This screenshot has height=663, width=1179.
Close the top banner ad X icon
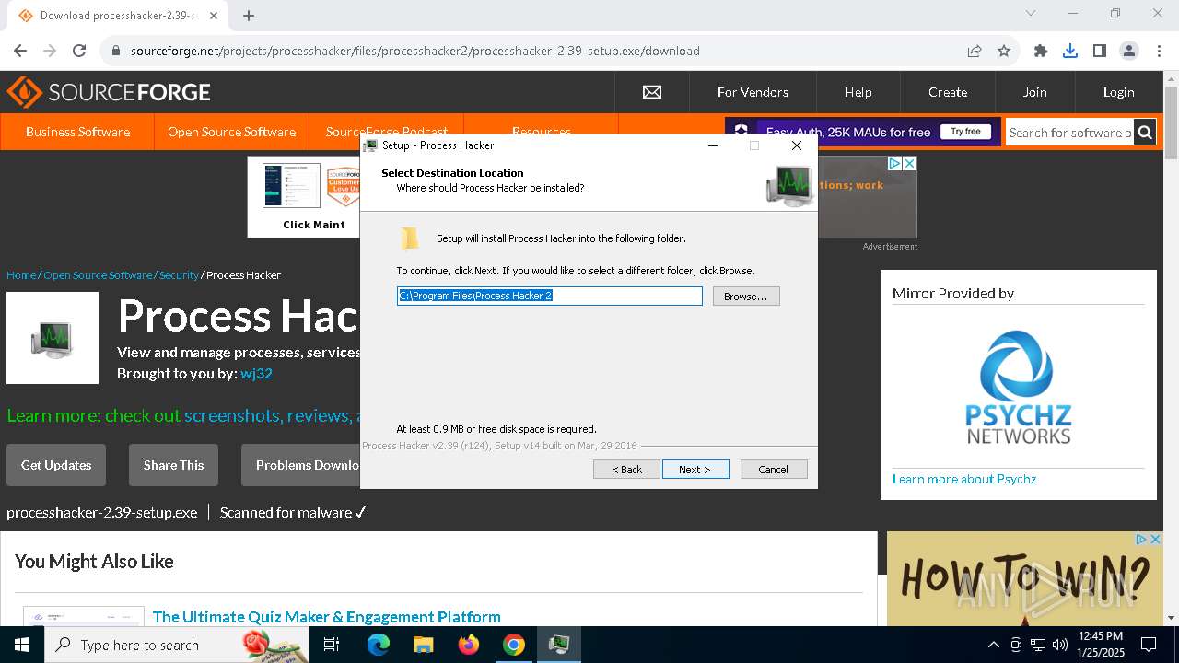909,163
